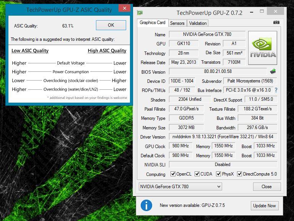The height and width of the screenshot is (221, 294).
Task: Close the GPU-Z 0.7.2 window
Action: coord(275,11)
